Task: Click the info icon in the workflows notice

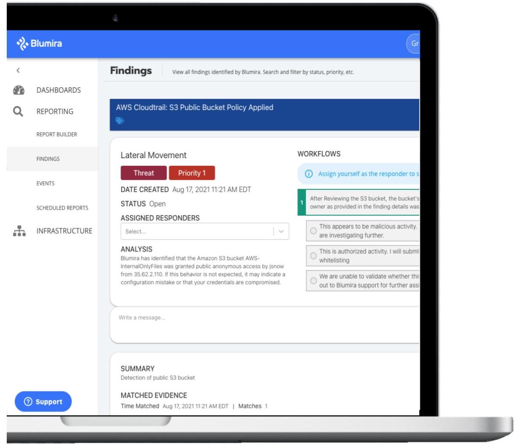Action: (x=309, y=174)
